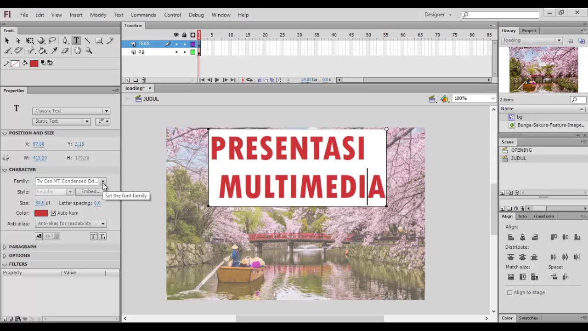Select the Rectangle tool

click(99, 41)
